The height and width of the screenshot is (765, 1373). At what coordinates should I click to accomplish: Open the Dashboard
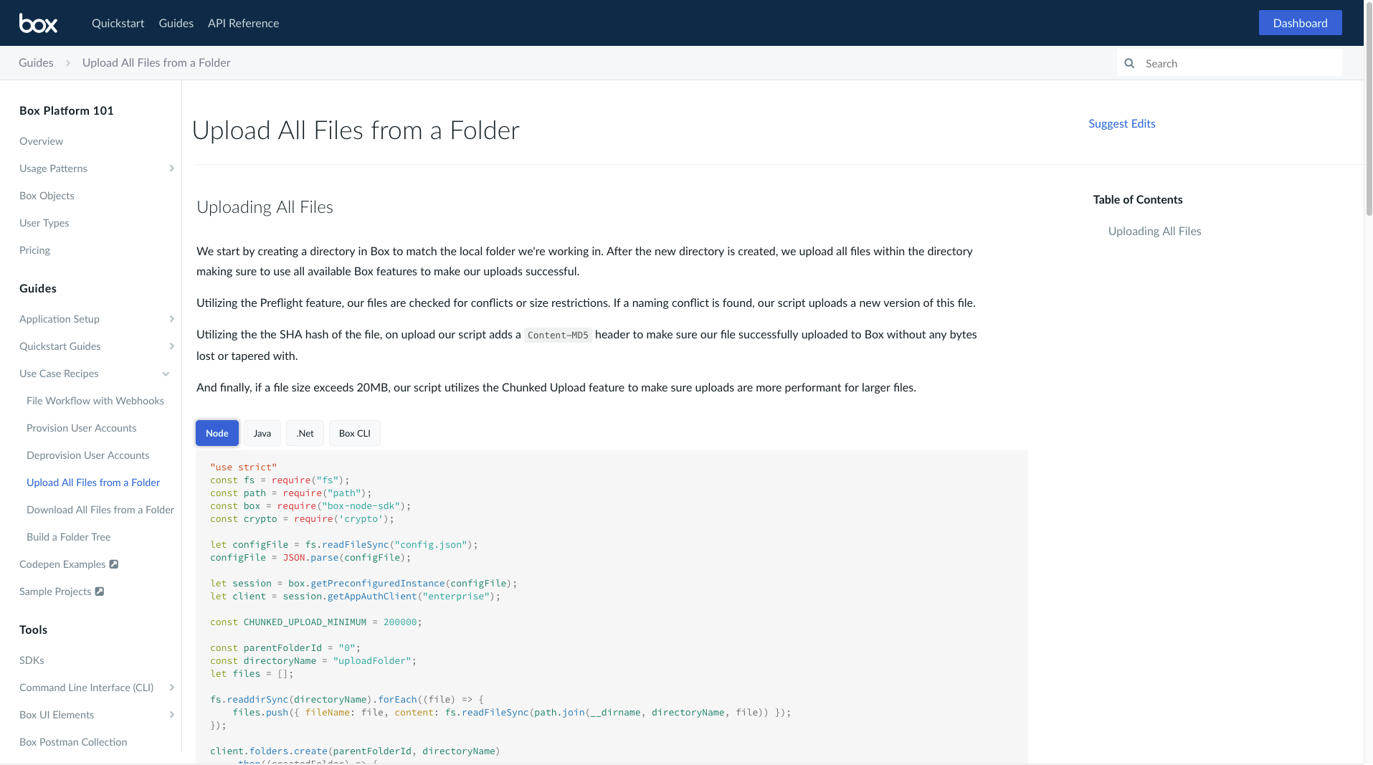coord(1299,22)
